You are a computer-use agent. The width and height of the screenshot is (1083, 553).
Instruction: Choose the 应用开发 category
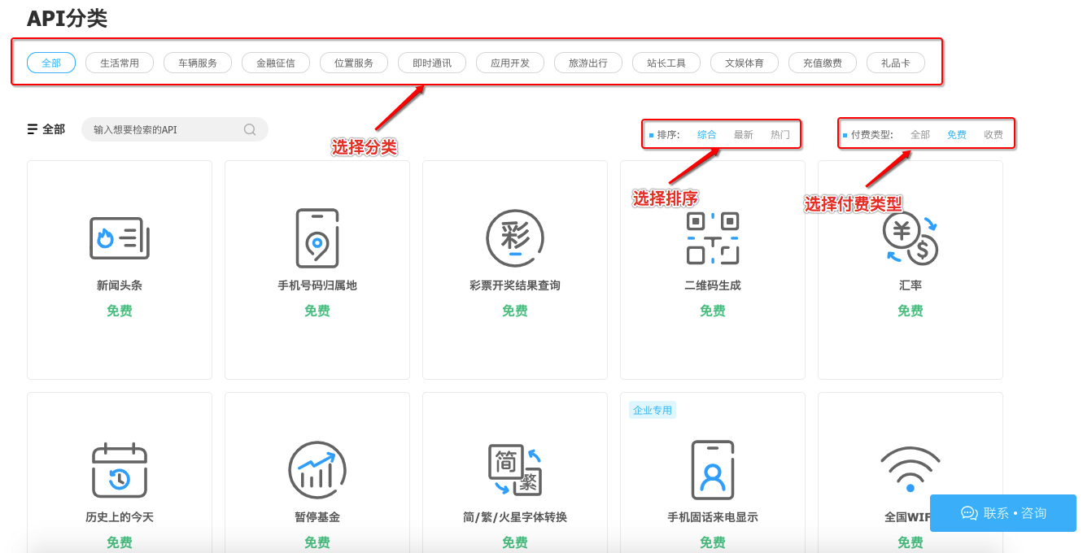(510, 63)
